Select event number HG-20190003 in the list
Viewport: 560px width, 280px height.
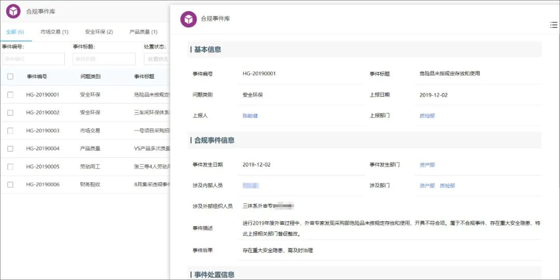click(x=43, y=130)
